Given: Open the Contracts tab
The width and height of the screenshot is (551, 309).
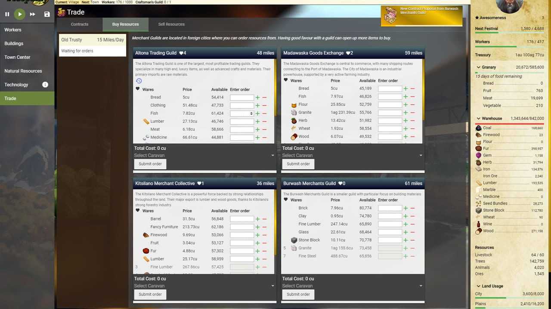Looking at the screenshot, I should point(80,24).
